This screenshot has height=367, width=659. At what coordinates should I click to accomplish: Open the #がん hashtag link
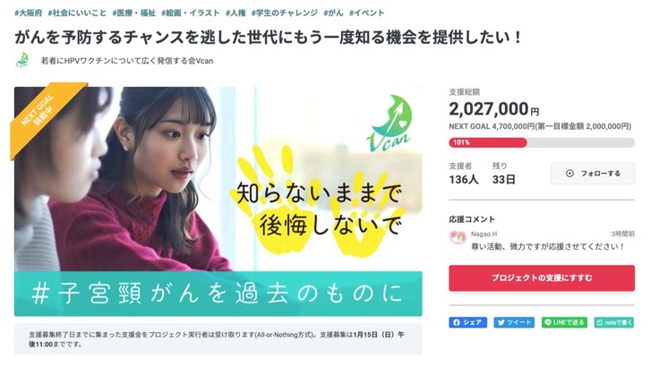(333, 13)
